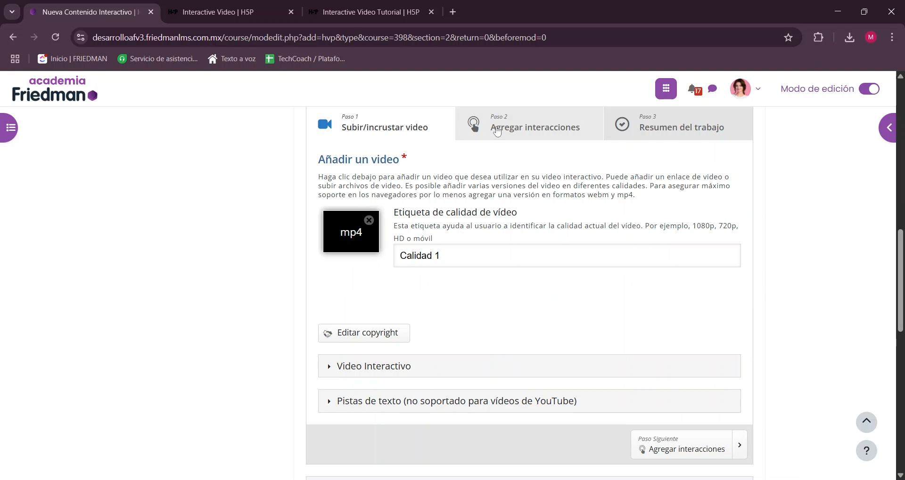Image resolution: width=905 pixels, height=480 pixels.
Task: Expand the Pistas de texto section
Action: 529,401
